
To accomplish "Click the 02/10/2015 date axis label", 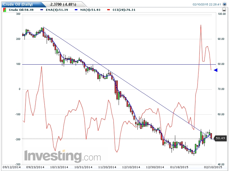I will pos(213,167).
